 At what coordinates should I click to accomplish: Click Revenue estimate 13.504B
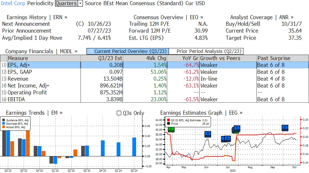click(113, 79)
